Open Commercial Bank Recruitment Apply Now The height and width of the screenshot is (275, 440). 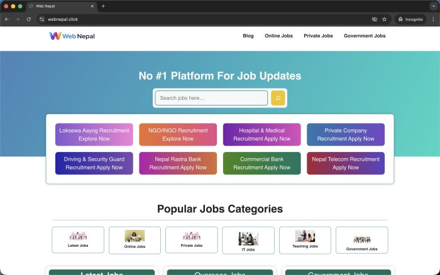[x=262, y=163]
